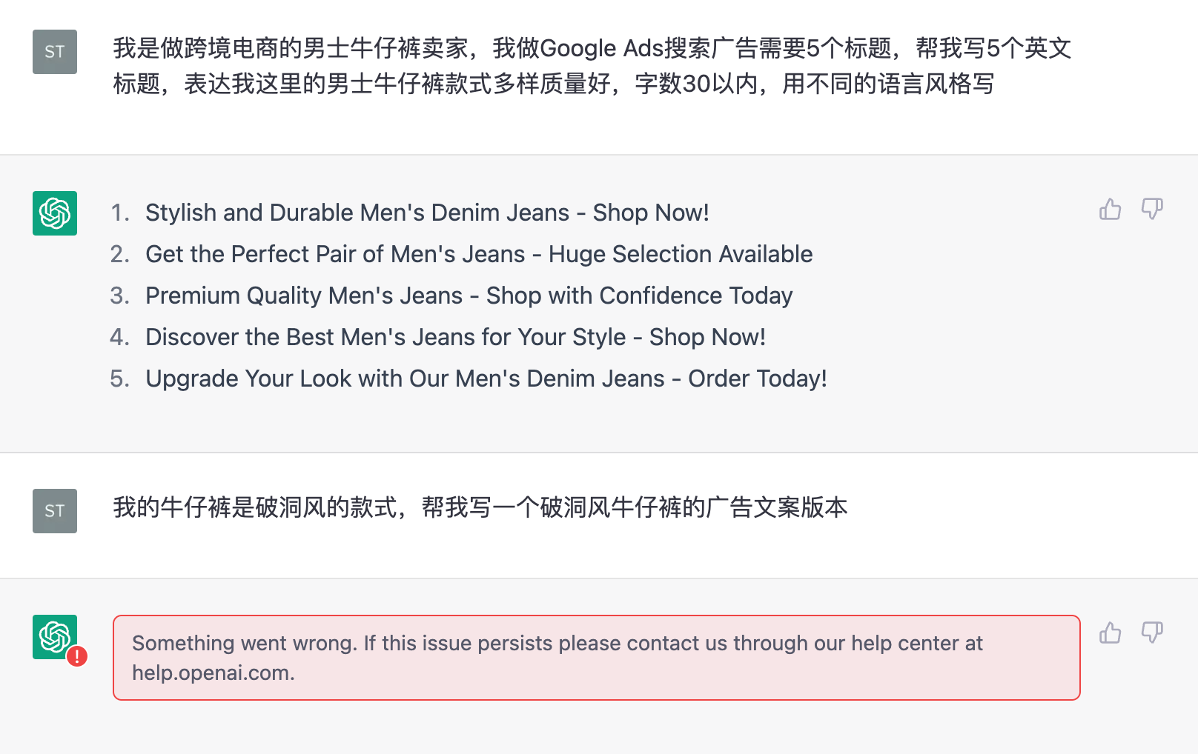Click the ChatGPT logo beside the headline list
The height and width of the screenshot is (754, 1198).
pos(55,213)
